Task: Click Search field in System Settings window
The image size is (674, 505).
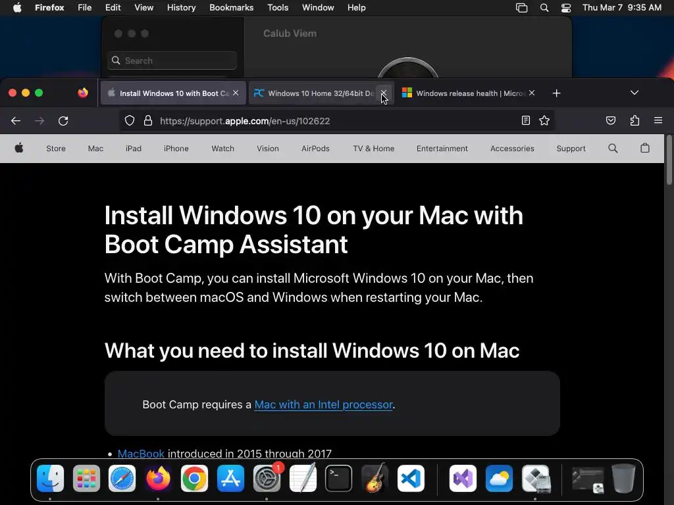Action: (x=172, y=60)
